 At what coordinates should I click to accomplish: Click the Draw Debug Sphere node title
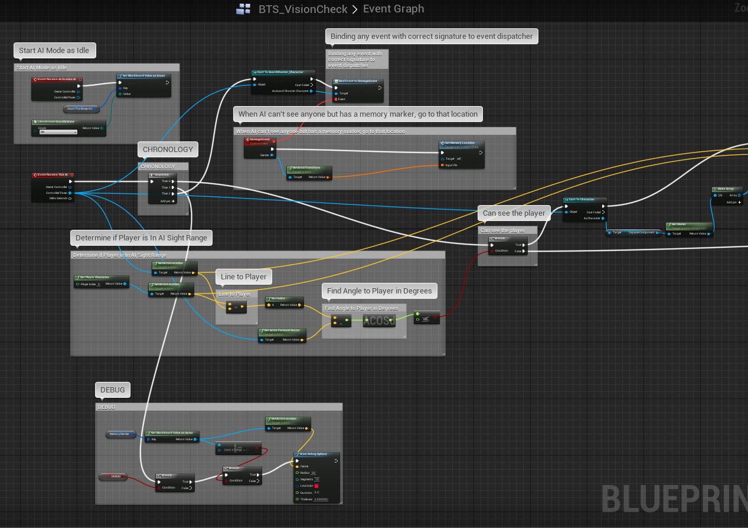316,454
